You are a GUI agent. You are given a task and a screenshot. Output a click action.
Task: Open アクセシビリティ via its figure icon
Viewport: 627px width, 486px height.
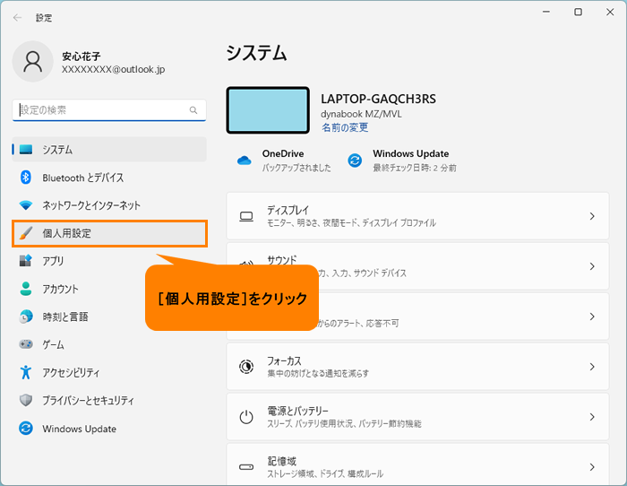click(26, 372)
